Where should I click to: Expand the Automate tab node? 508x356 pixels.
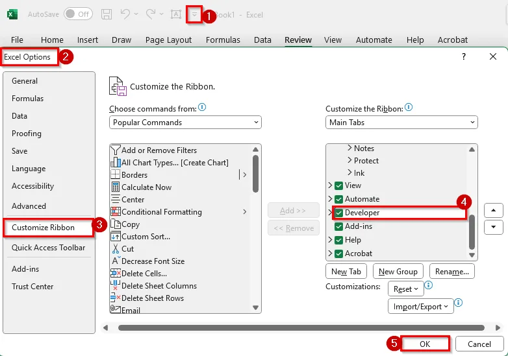click(x=330, y=199)
